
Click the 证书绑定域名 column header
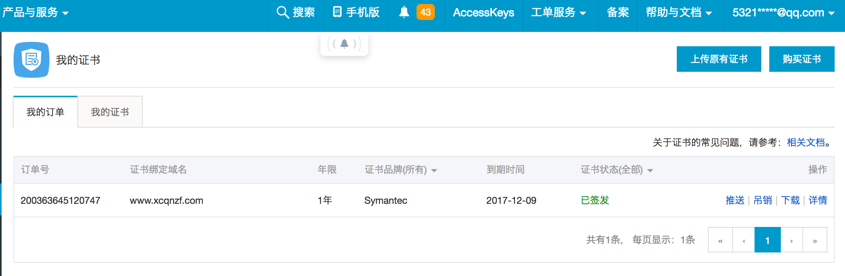coord(158,170)
